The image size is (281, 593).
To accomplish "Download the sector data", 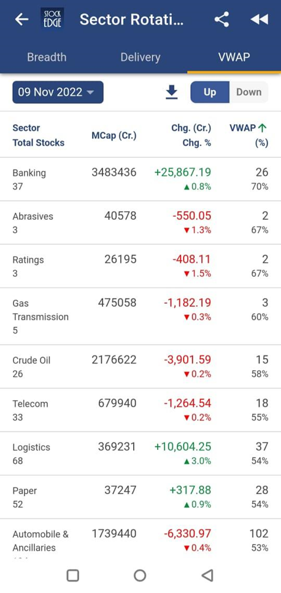I will point(172,92).
